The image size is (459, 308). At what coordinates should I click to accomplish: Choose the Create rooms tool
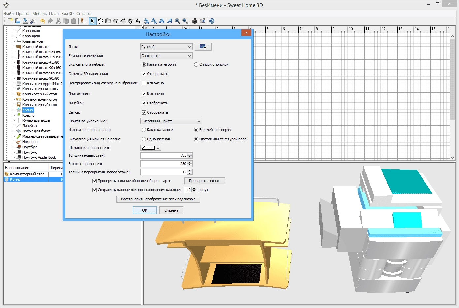[x=115, y=21]
